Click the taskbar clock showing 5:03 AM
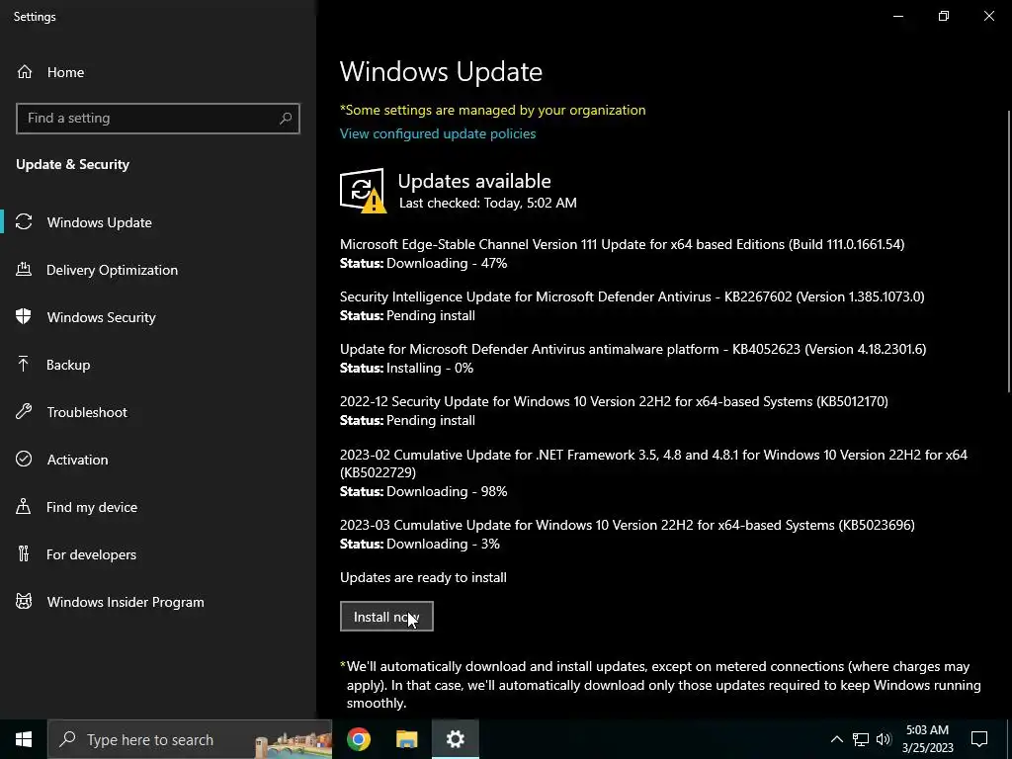Screen dimensions: 1012x759 (x=927, y=739)
